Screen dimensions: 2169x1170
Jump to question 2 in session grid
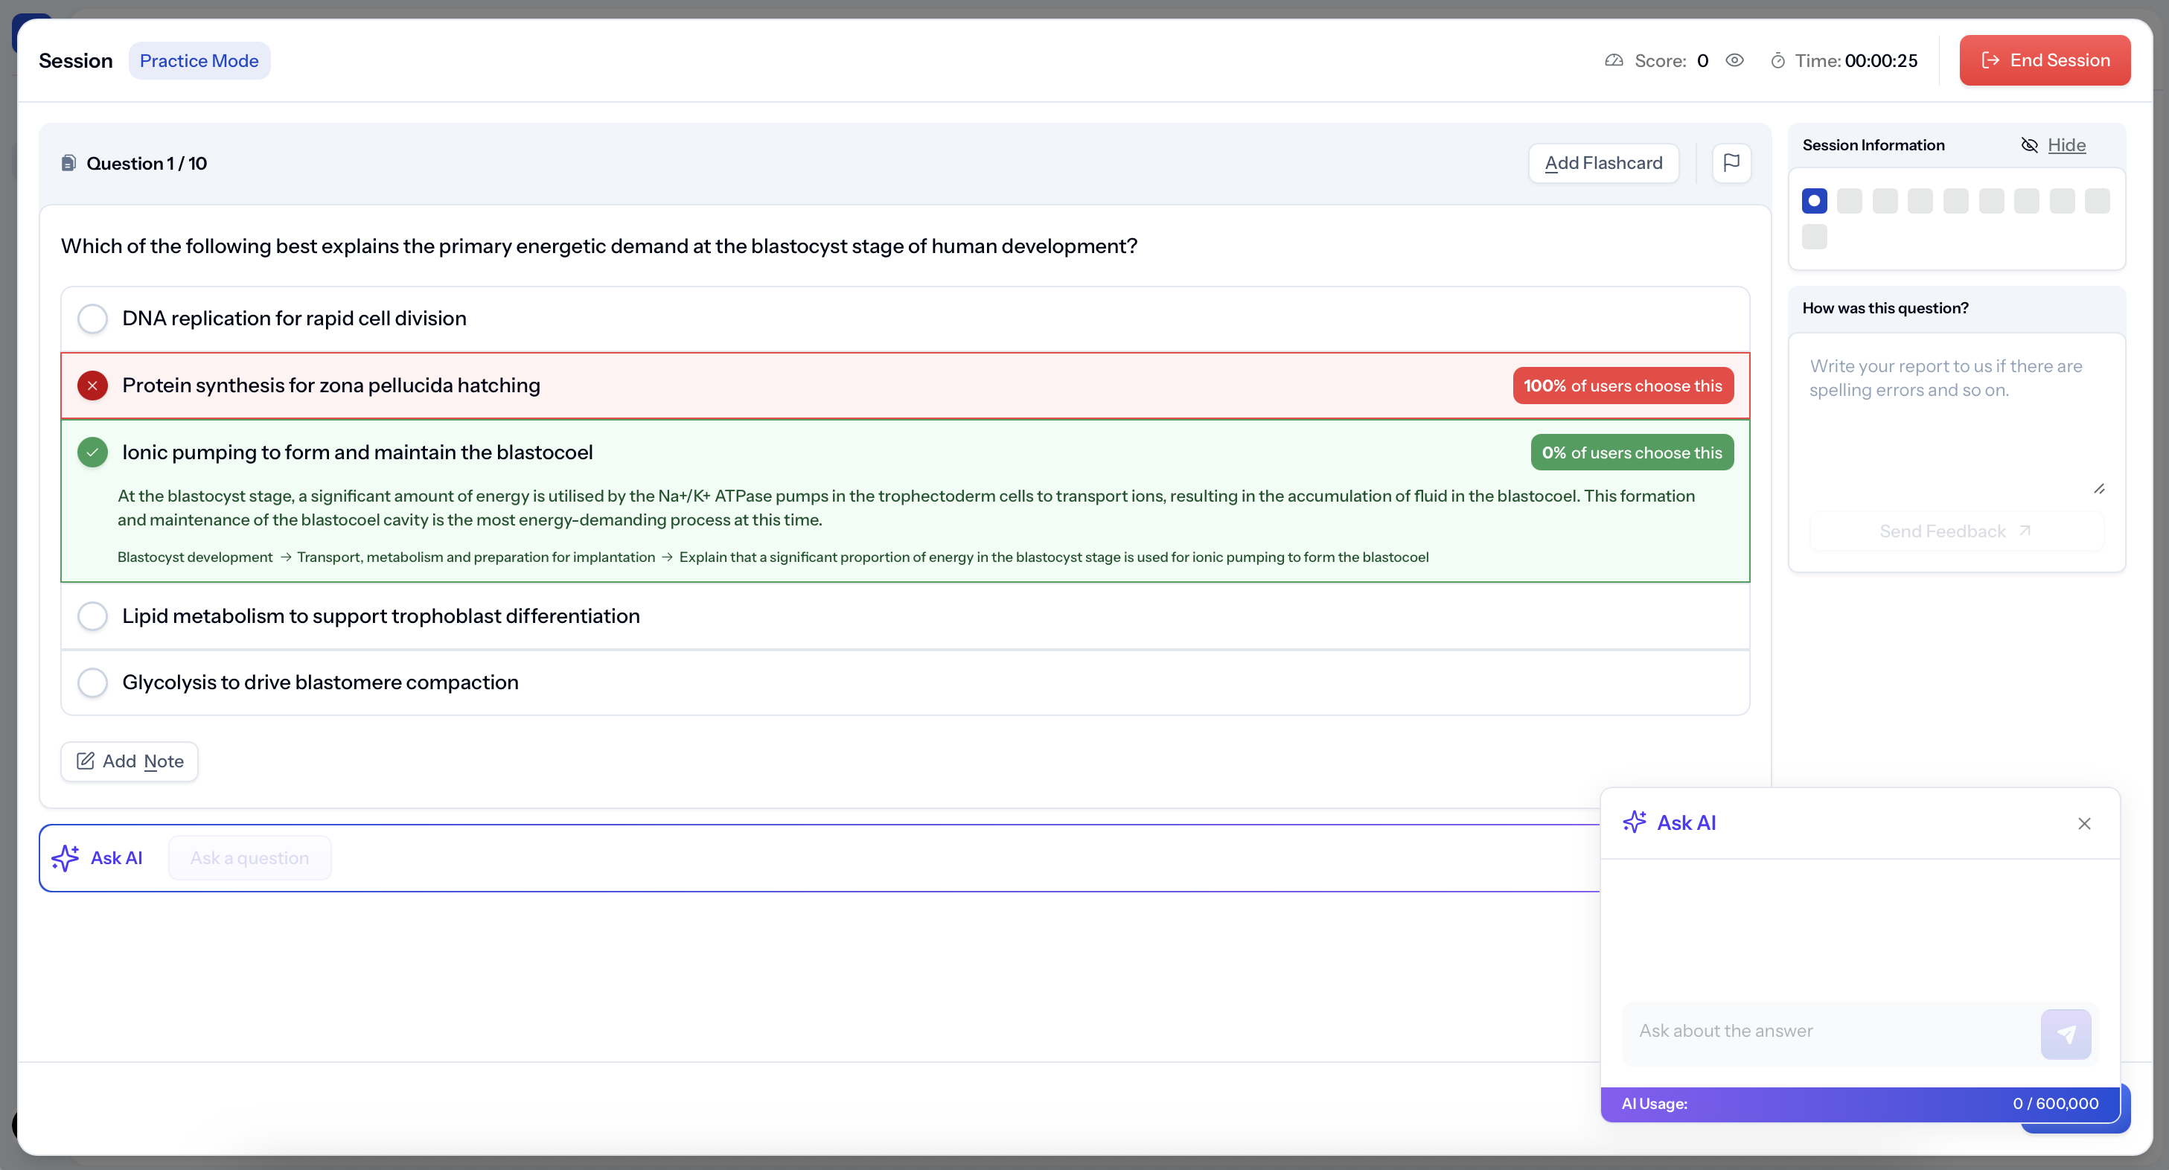tap(1849, 201)
